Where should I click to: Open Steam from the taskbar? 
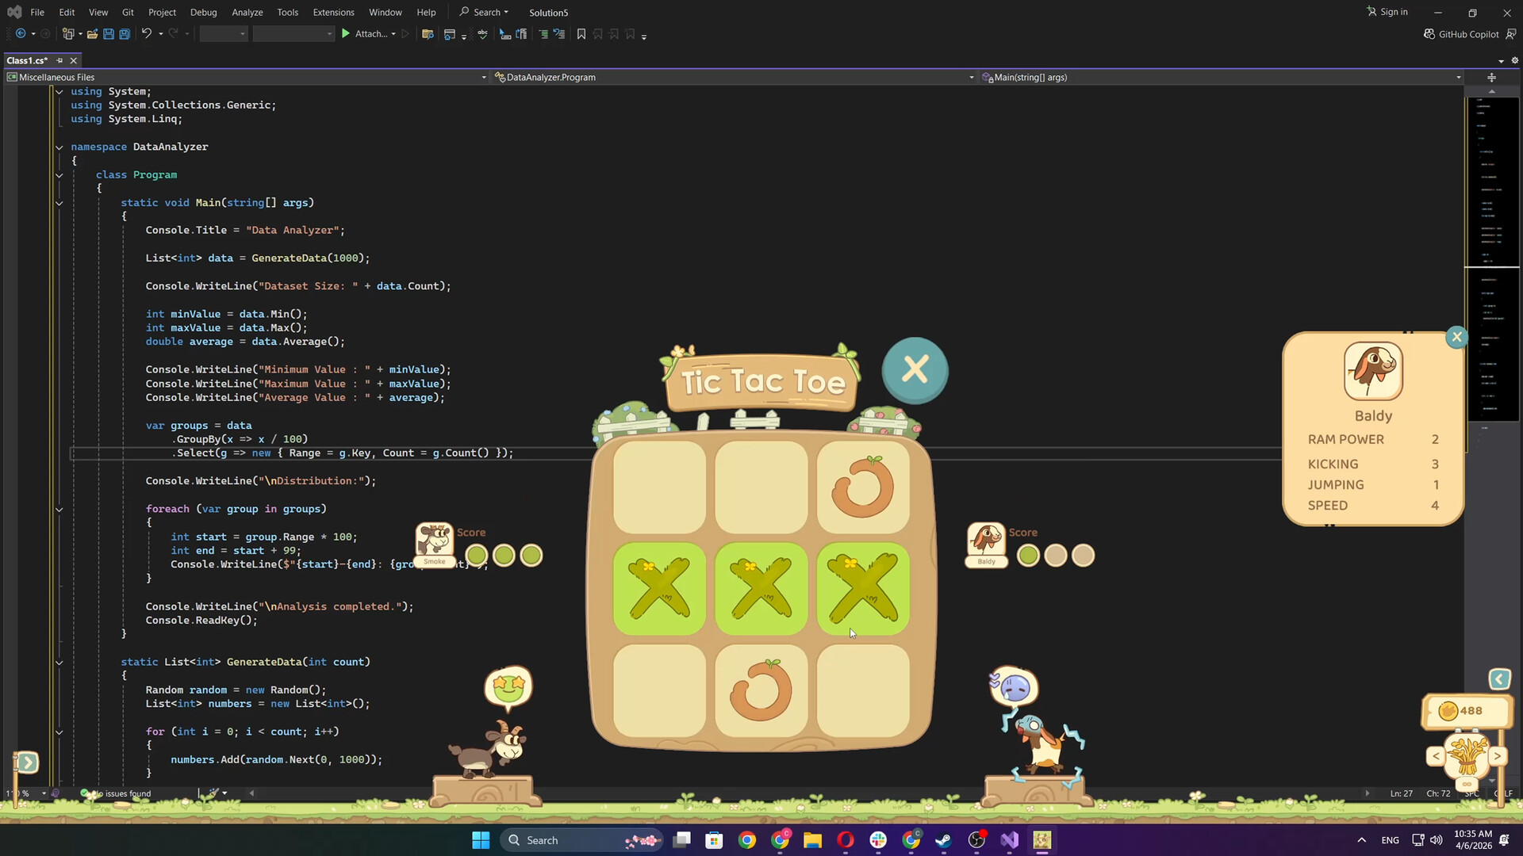943,840
